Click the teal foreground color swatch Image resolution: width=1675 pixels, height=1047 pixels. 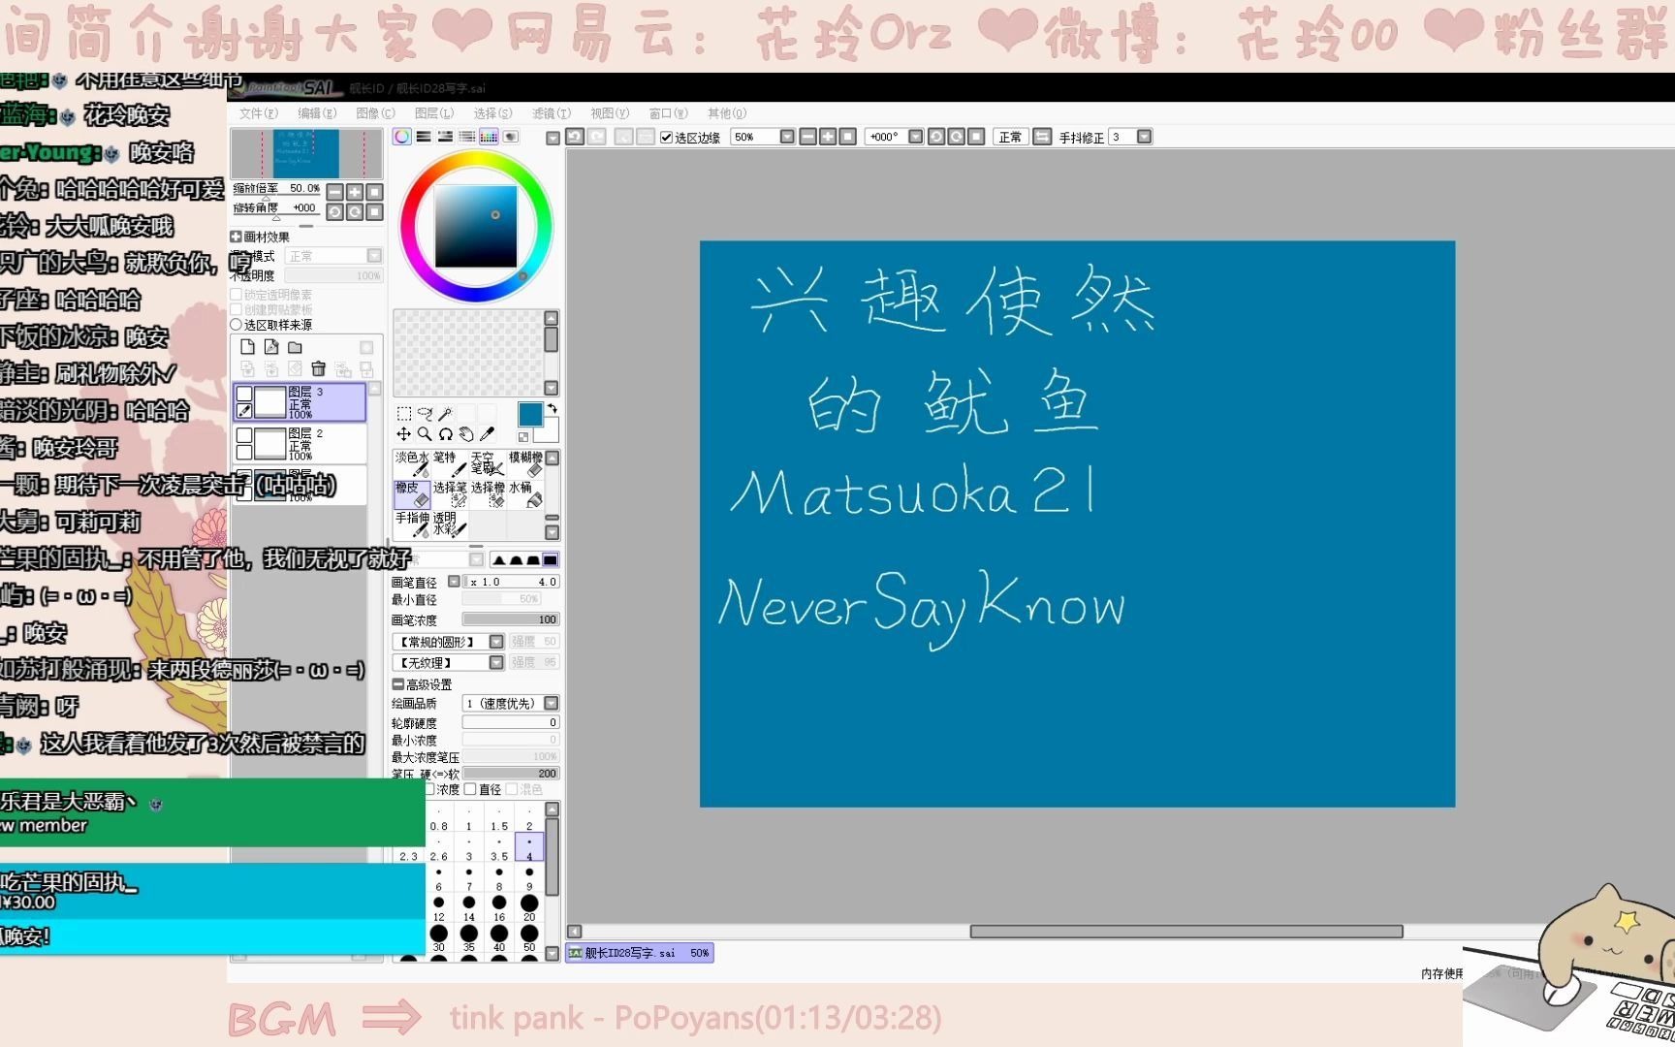(x=530, y=415)
